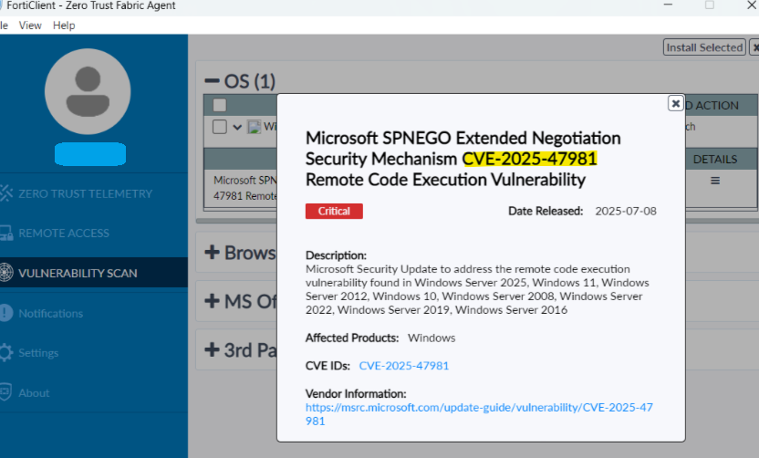Open the Remote Access section
This screenshot has width=759, height=458.
pyautogui.click(x=64, y=233)
